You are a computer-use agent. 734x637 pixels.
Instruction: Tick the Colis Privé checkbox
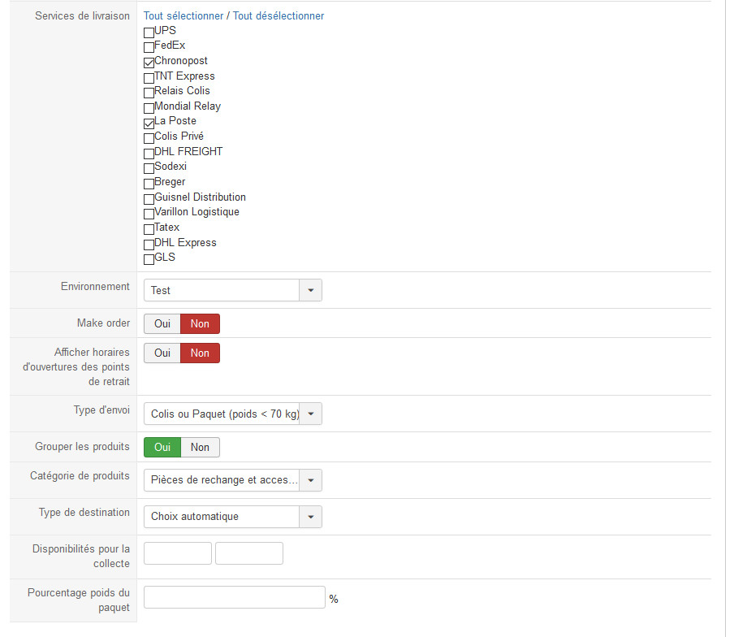(x=149, y=138)
